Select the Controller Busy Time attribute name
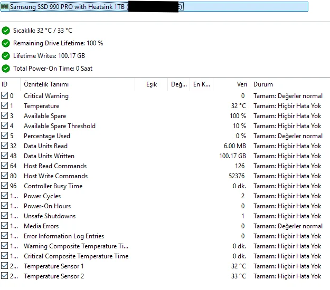 click(x=53, y=186)
